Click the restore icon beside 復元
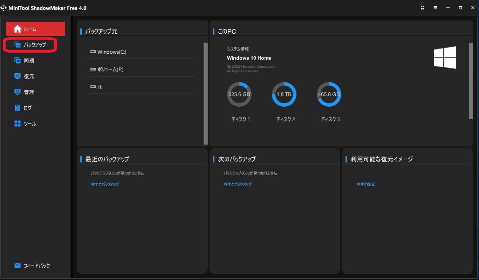The image size is (479, 280). pos(18,76)
